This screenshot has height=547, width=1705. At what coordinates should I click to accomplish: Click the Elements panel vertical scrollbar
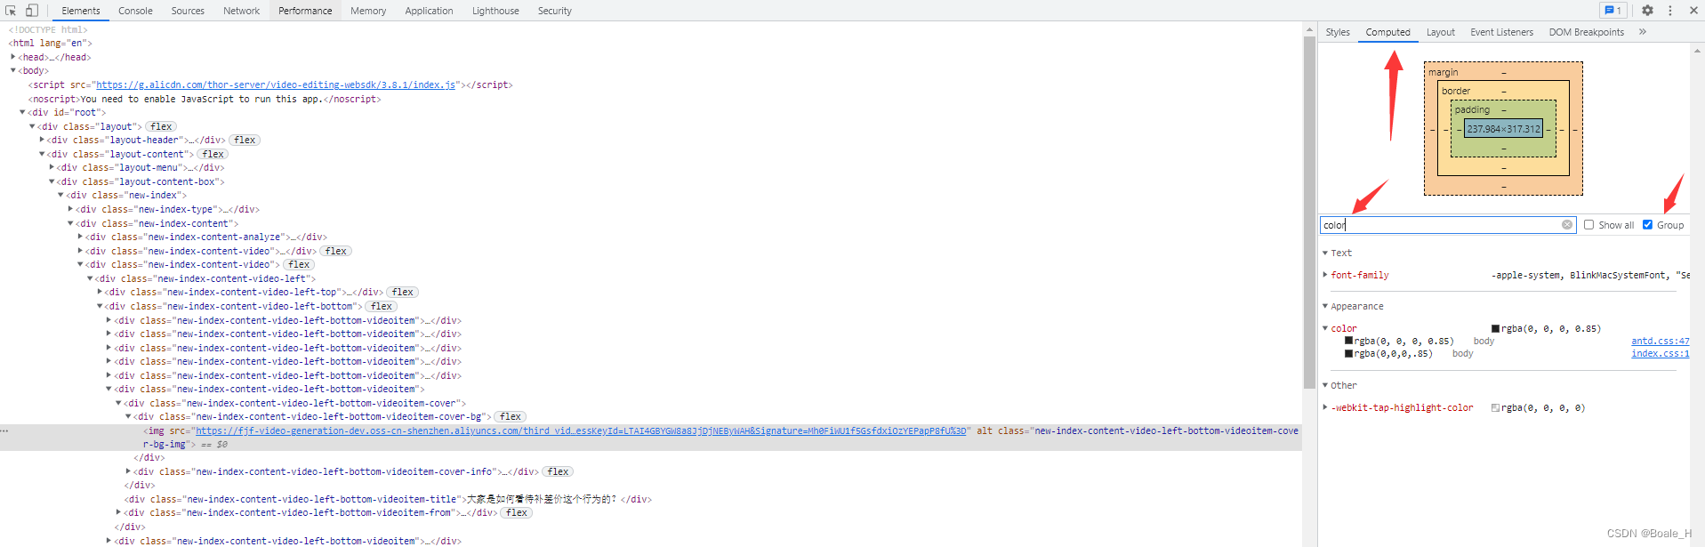(1309, 213)
